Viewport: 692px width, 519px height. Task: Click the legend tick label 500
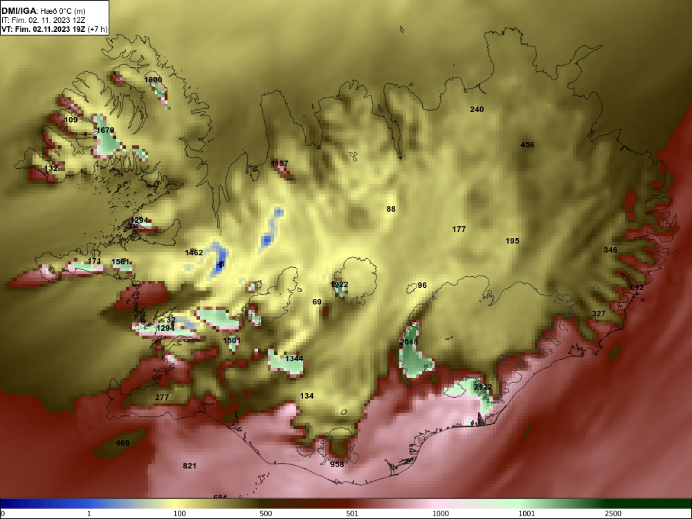click(x=266, y=513)
